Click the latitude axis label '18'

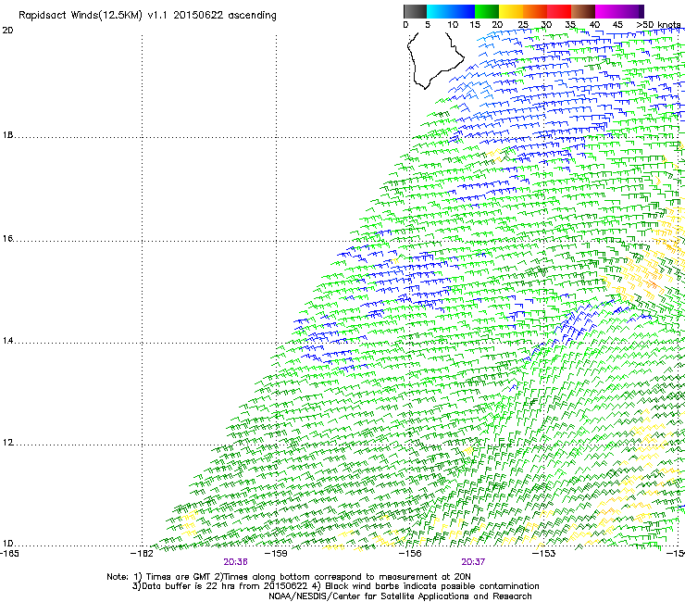[x=7, y=135]
